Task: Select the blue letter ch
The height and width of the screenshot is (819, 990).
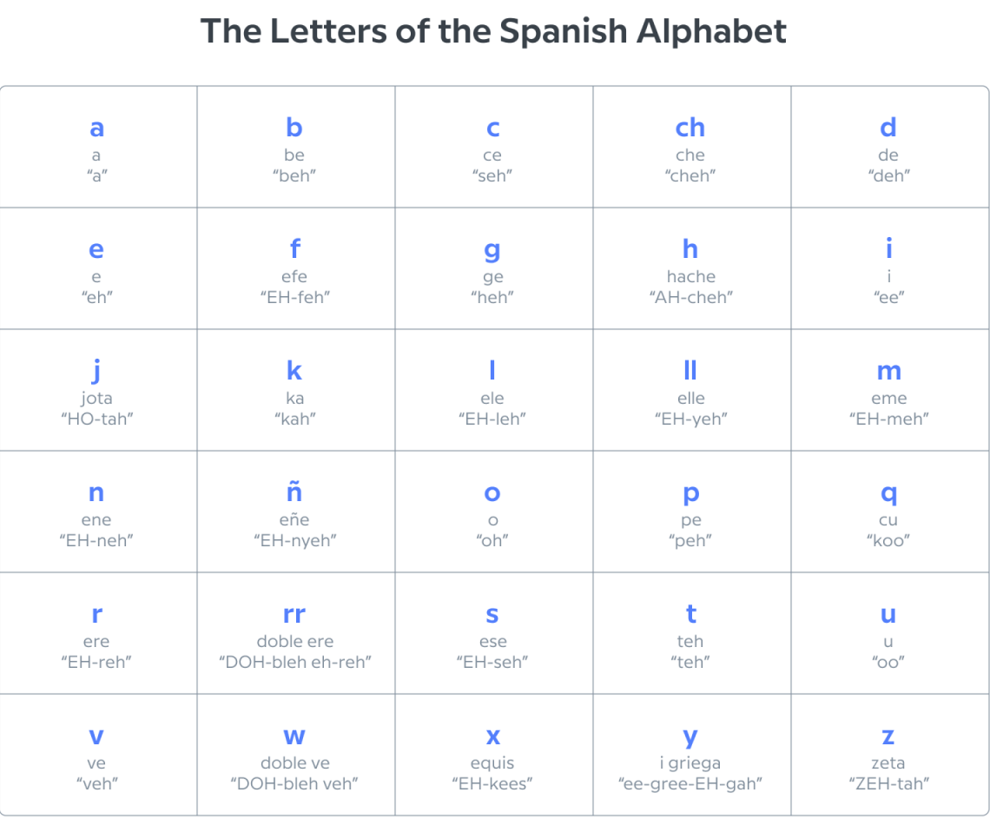Action: point(690,128)
